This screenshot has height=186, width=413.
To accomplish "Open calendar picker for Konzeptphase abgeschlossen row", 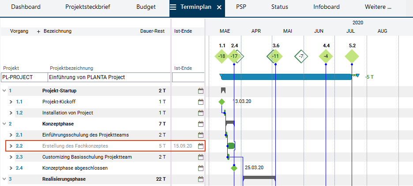I will [x=201, y=168].
